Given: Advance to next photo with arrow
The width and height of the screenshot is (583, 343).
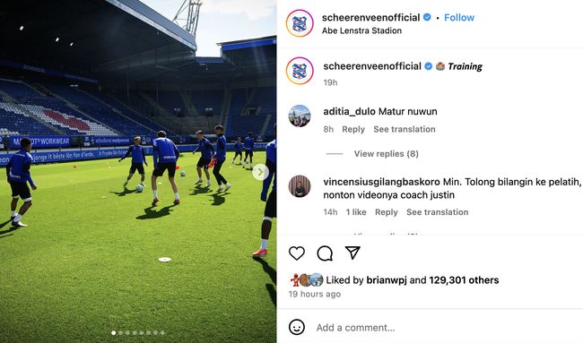Looking at the screenshot, I should 260,172.
